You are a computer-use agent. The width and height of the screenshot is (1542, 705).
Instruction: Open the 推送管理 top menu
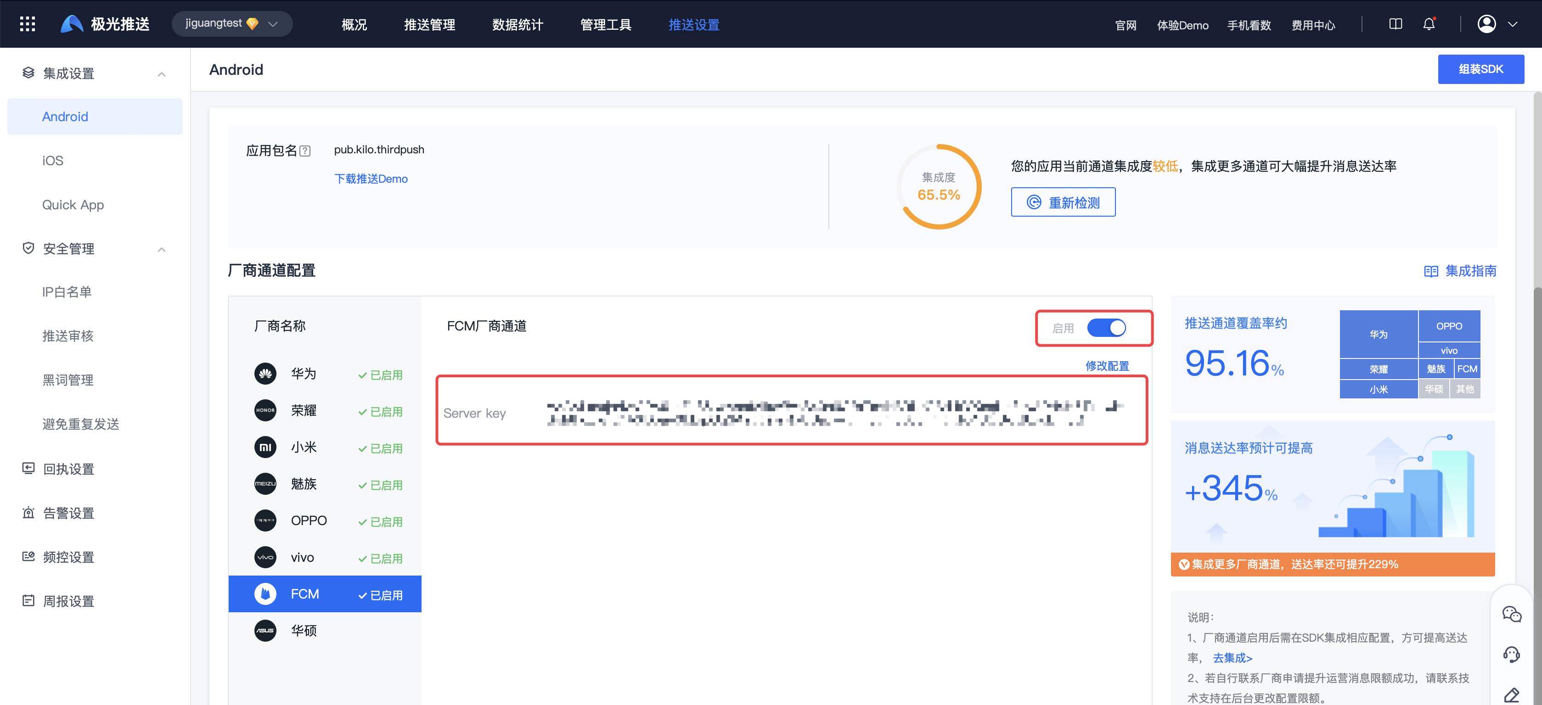click(429, 24)
